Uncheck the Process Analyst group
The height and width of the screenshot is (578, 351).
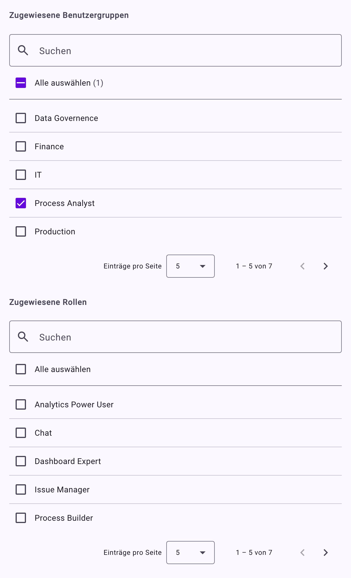21,203
